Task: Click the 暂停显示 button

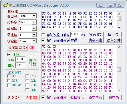Action: click(x=77, y=97)
